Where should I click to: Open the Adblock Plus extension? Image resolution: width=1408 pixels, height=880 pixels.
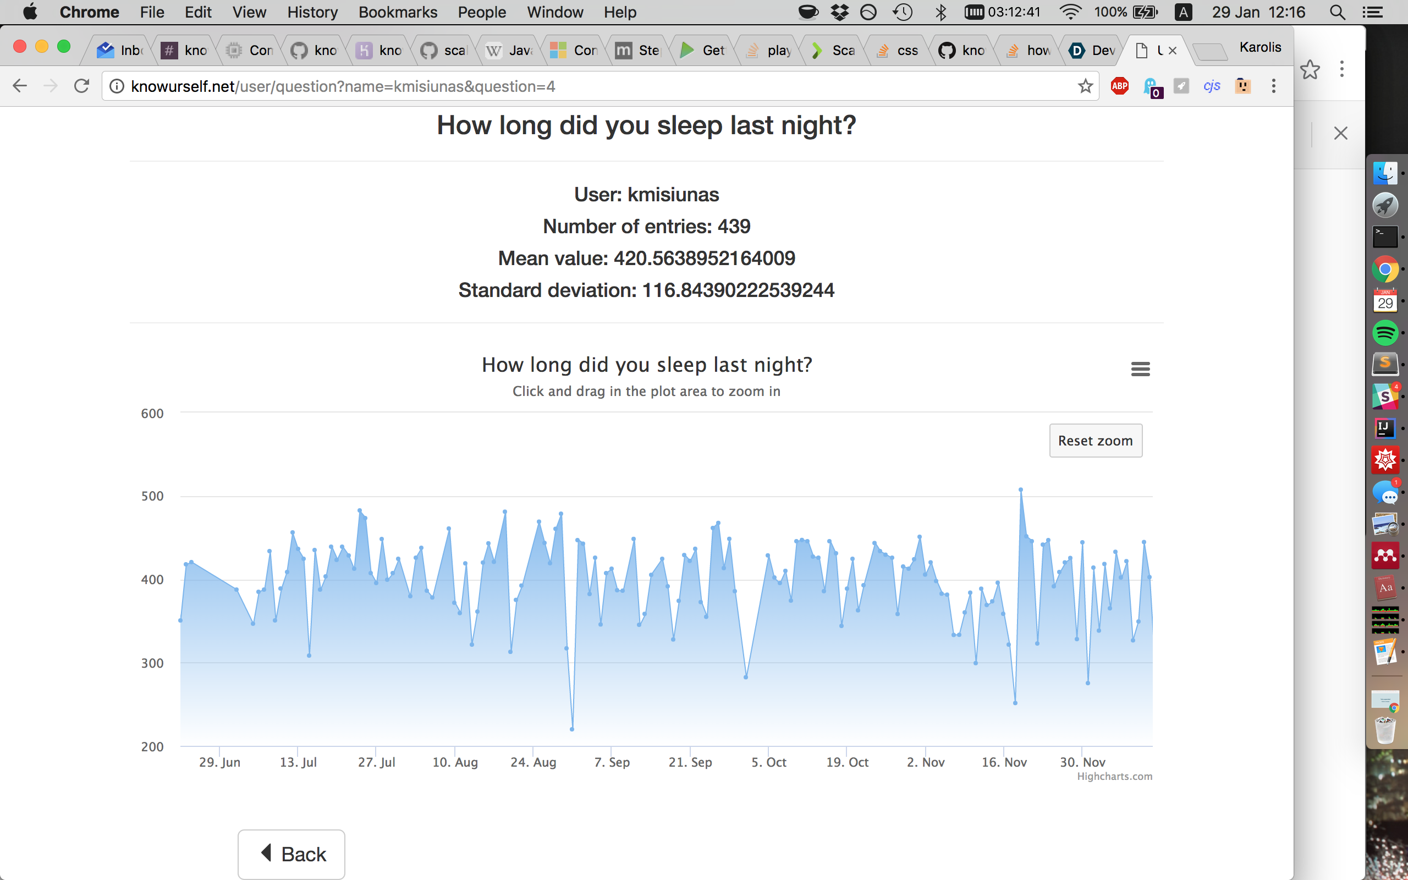(x=1119, y=86)
